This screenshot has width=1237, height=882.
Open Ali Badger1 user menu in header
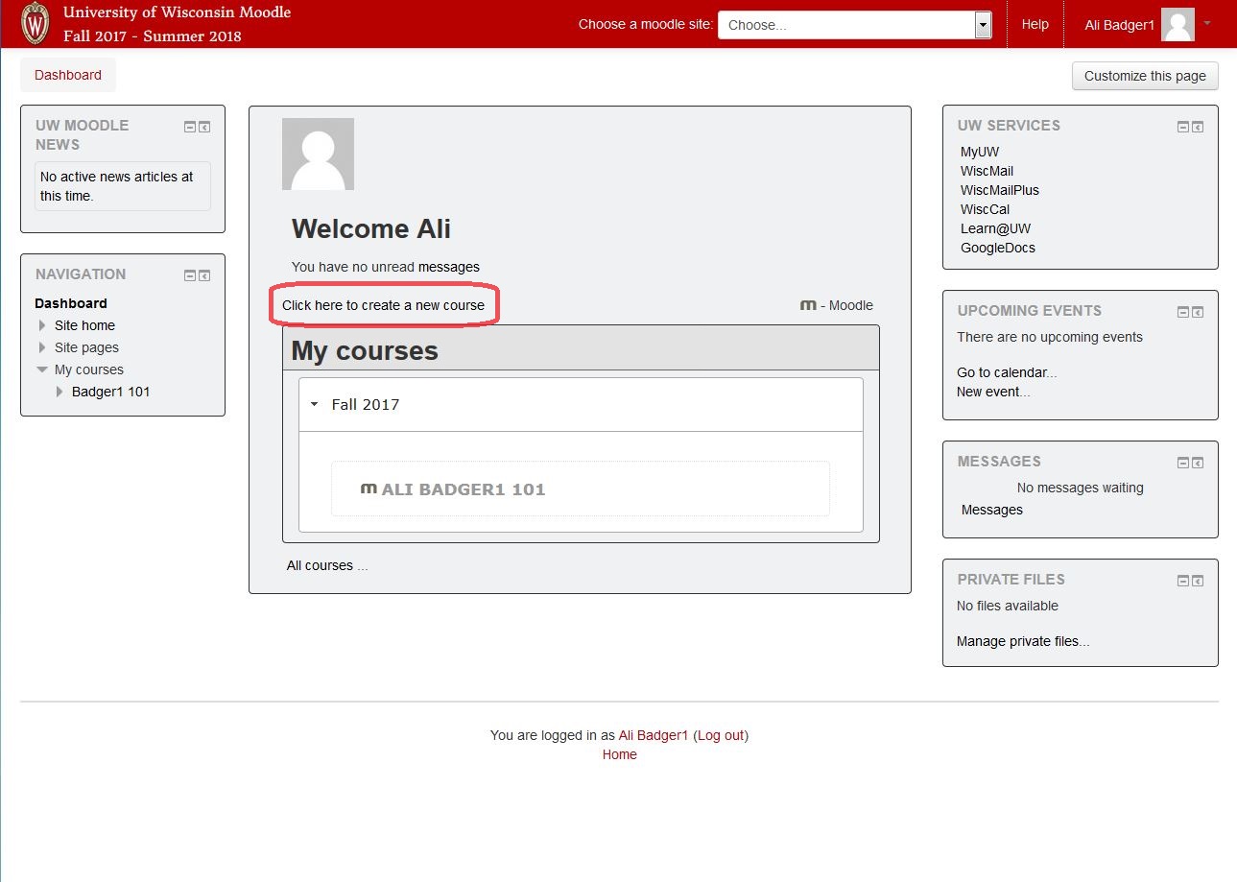click(1119, 25)
